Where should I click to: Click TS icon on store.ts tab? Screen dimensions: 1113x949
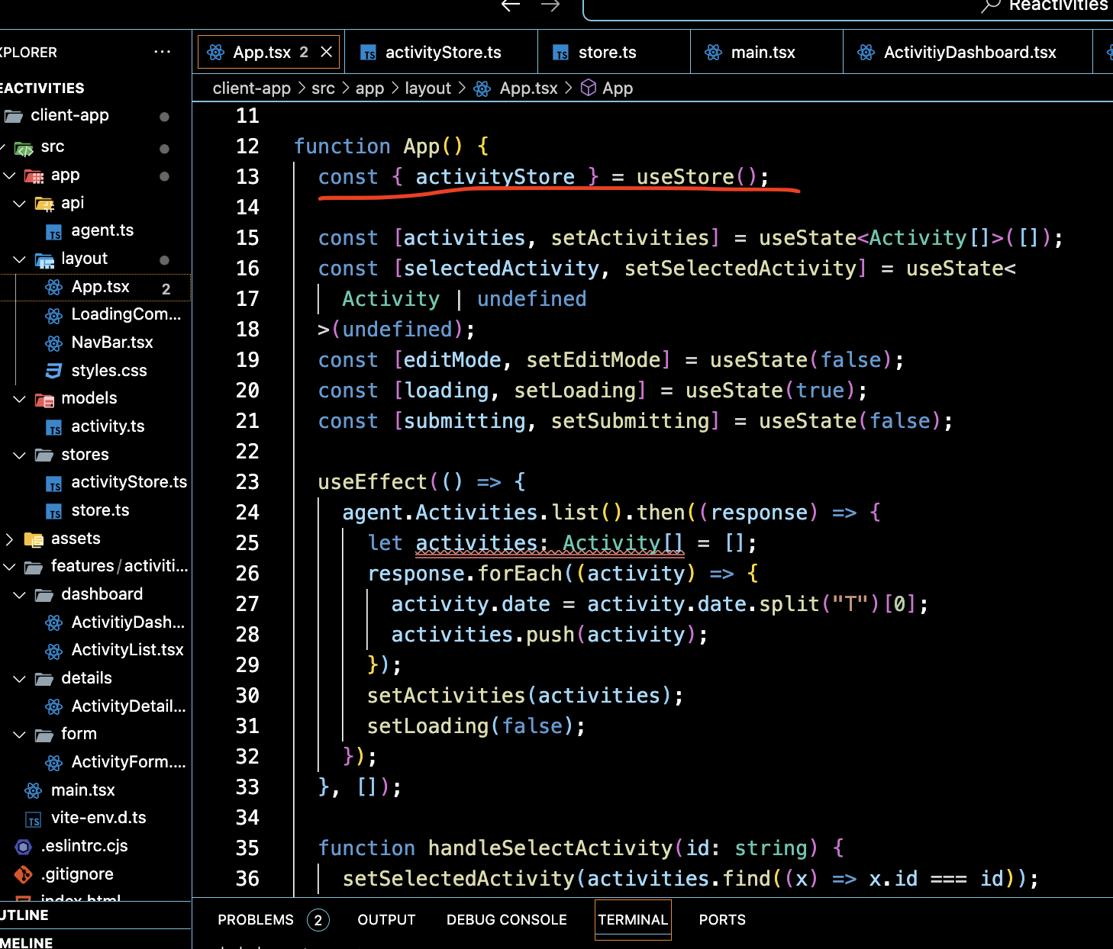coord(561,53)
